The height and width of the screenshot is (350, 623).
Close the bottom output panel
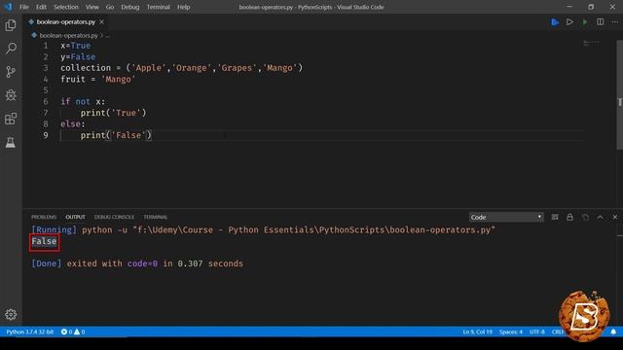click(615, 217)
